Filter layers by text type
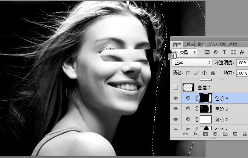Image resolution: width=248 pixels, height=158 pixels. 225,53
